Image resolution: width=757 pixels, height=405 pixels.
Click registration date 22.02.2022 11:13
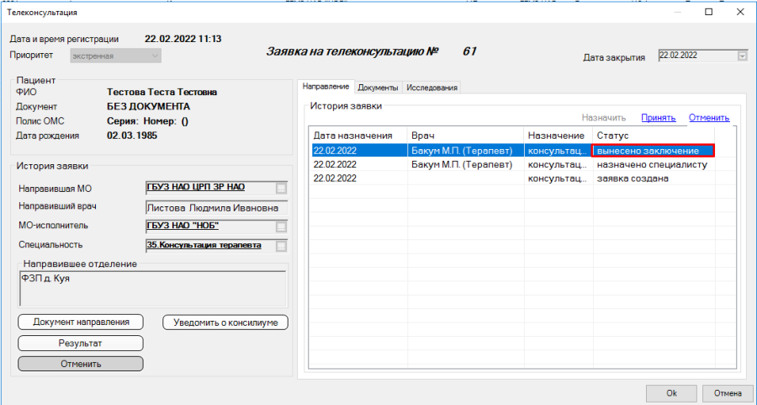pyautogui.click(x=183, y=39)
